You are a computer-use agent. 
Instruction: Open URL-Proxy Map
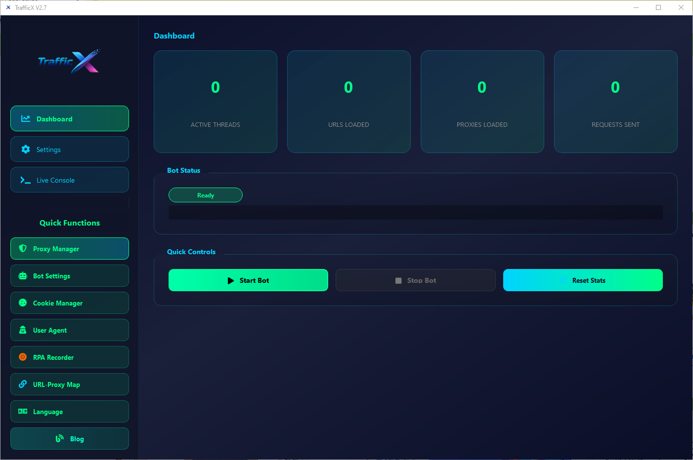(70, 384)
